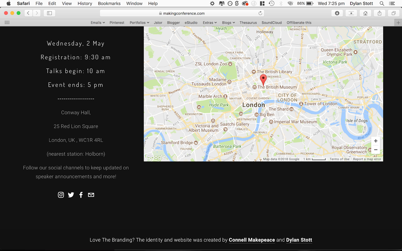Expand the Emails bookmarks folder
This screenshot has height=251, width=402.
pyautogui.click(x=98, y=23)
